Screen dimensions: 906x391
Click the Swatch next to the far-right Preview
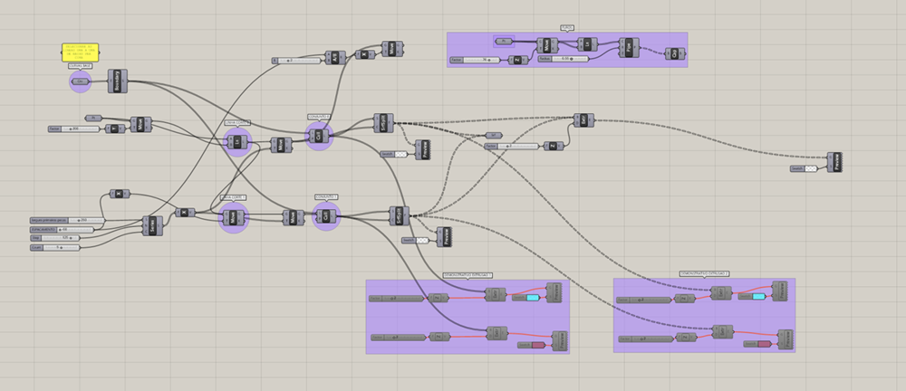coord(804,168)
